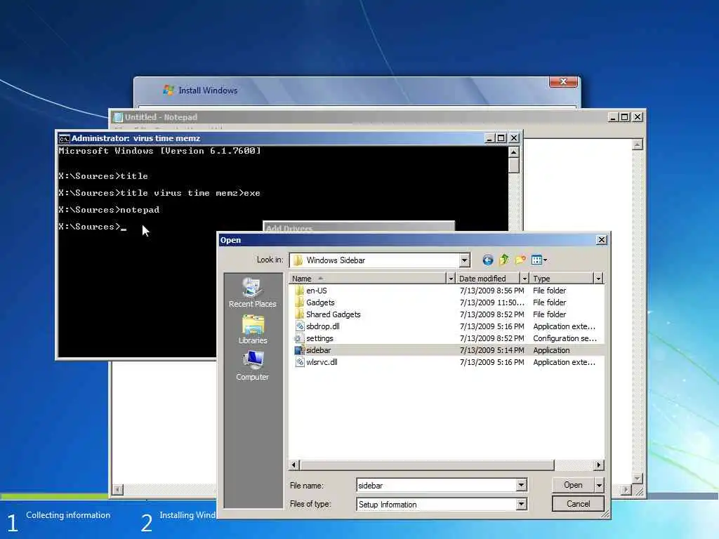Click into the File name field
The height and width of the screenshot is (539, 719).
click(437, 486)
